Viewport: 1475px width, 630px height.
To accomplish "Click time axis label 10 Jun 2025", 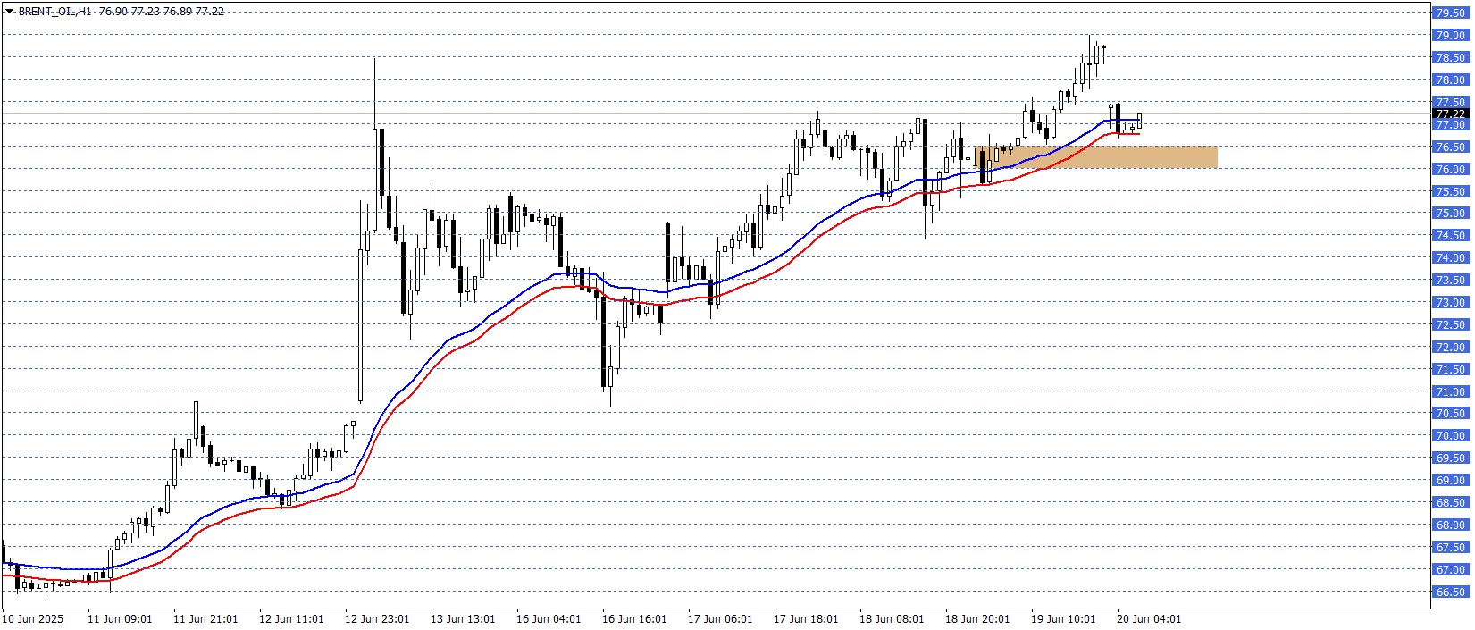I will (33, 619).
